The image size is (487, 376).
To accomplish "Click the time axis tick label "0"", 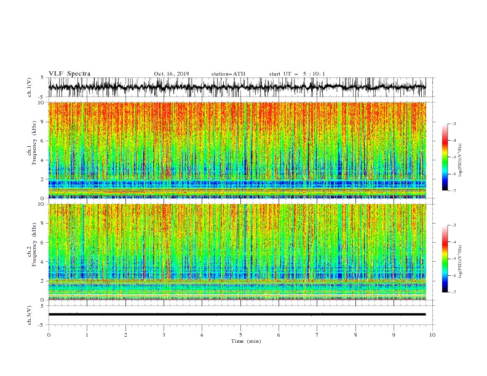I will click(49, 335).
